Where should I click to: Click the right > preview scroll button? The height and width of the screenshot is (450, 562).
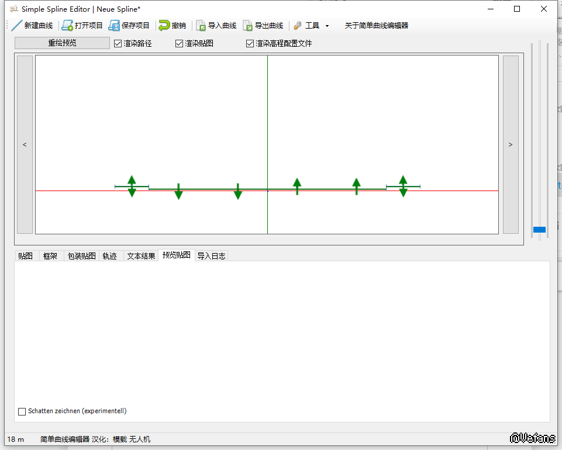click(x=511, y=144)
